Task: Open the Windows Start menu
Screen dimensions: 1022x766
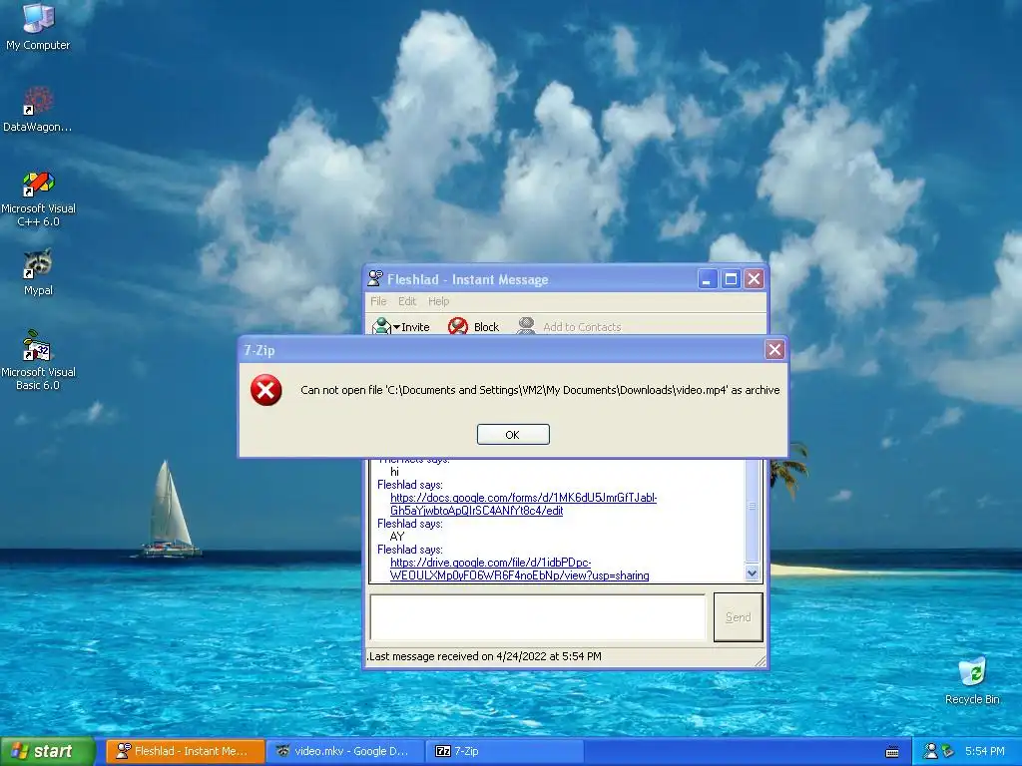Action: pos(47,751)
